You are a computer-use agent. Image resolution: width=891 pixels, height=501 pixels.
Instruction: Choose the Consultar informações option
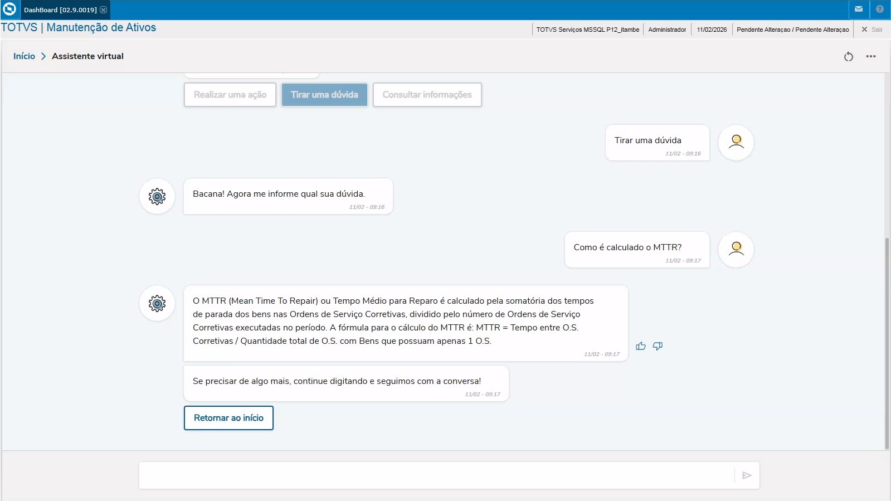(x=427, y=95)
